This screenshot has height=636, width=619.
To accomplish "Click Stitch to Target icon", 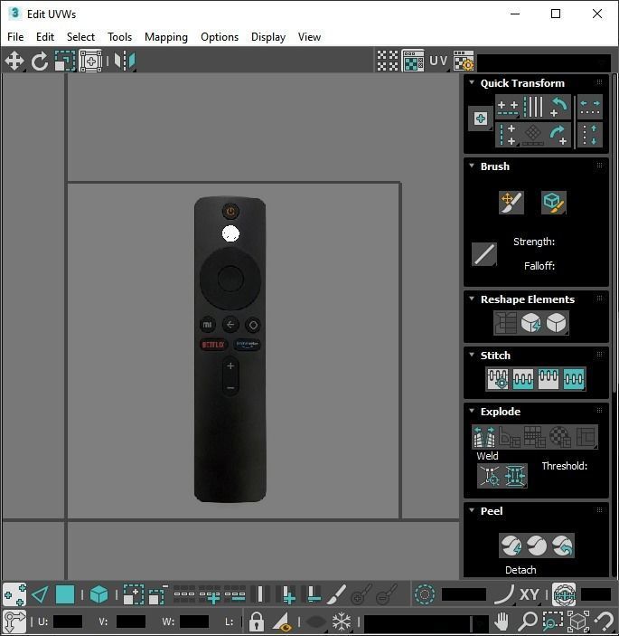I will pos(498,379).
